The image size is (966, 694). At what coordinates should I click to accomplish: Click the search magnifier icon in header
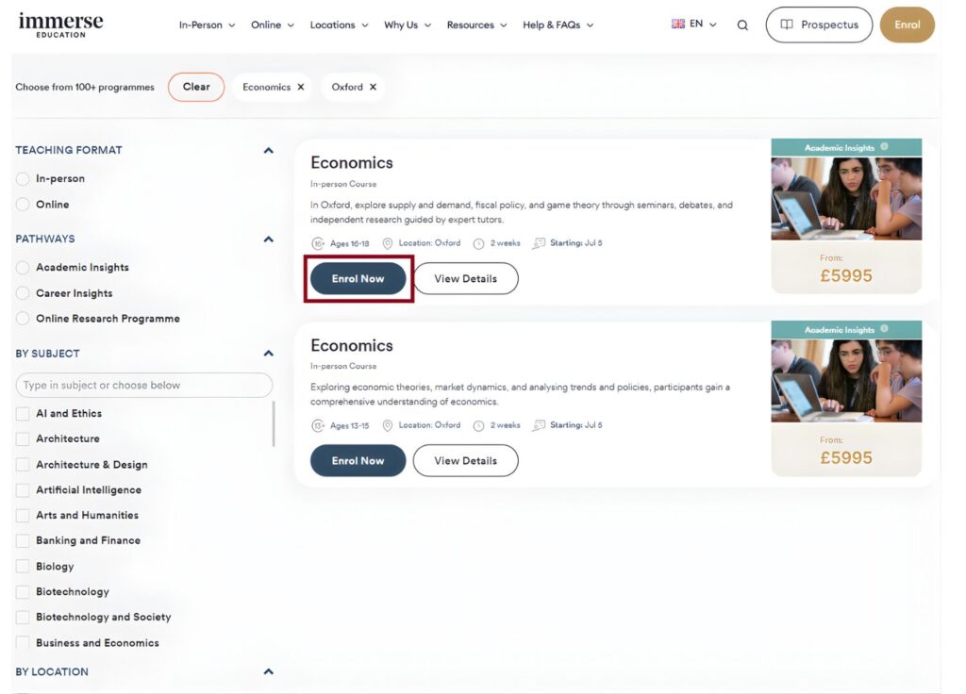tap(742, 25)
